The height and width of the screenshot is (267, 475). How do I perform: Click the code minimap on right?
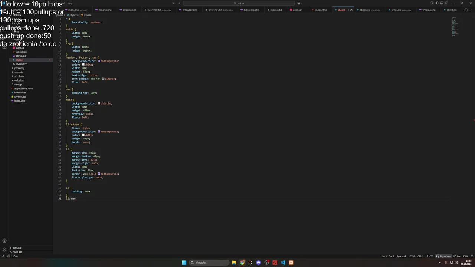[455, 27]
